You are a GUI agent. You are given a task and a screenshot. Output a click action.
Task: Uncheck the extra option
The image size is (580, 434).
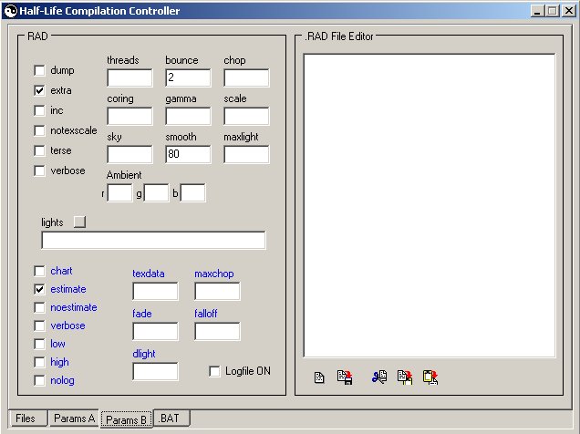click(39, 90)
